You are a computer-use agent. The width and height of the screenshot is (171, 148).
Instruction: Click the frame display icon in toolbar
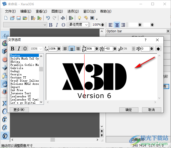click(x=92, y=18)
